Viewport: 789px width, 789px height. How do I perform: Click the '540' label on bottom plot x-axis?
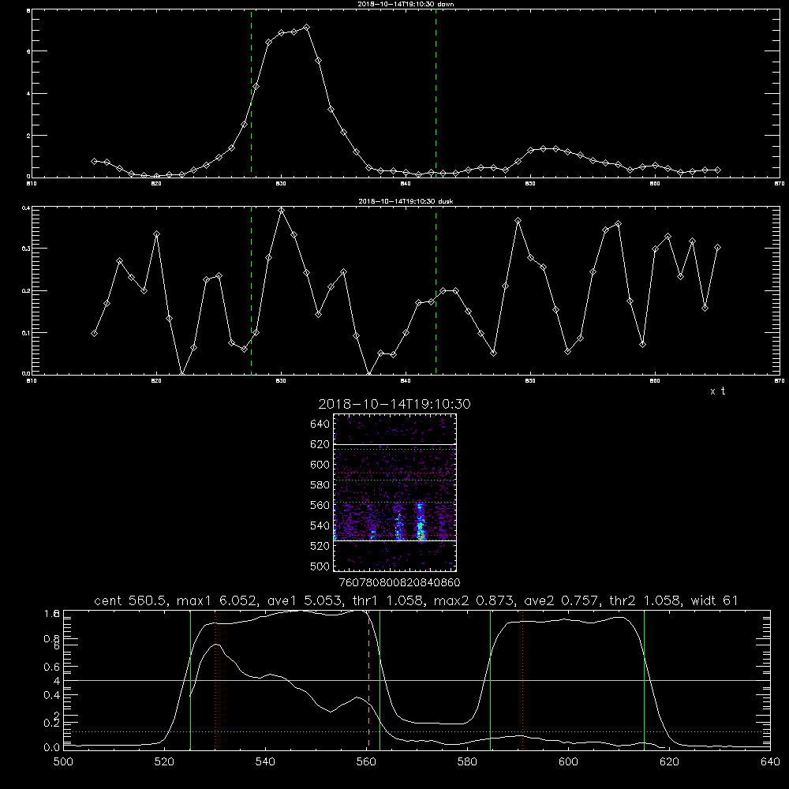pos(265,762)
